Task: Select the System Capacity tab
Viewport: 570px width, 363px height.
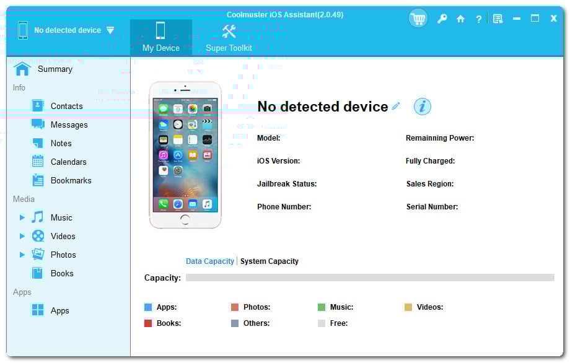Action: (x=270, y=261)
